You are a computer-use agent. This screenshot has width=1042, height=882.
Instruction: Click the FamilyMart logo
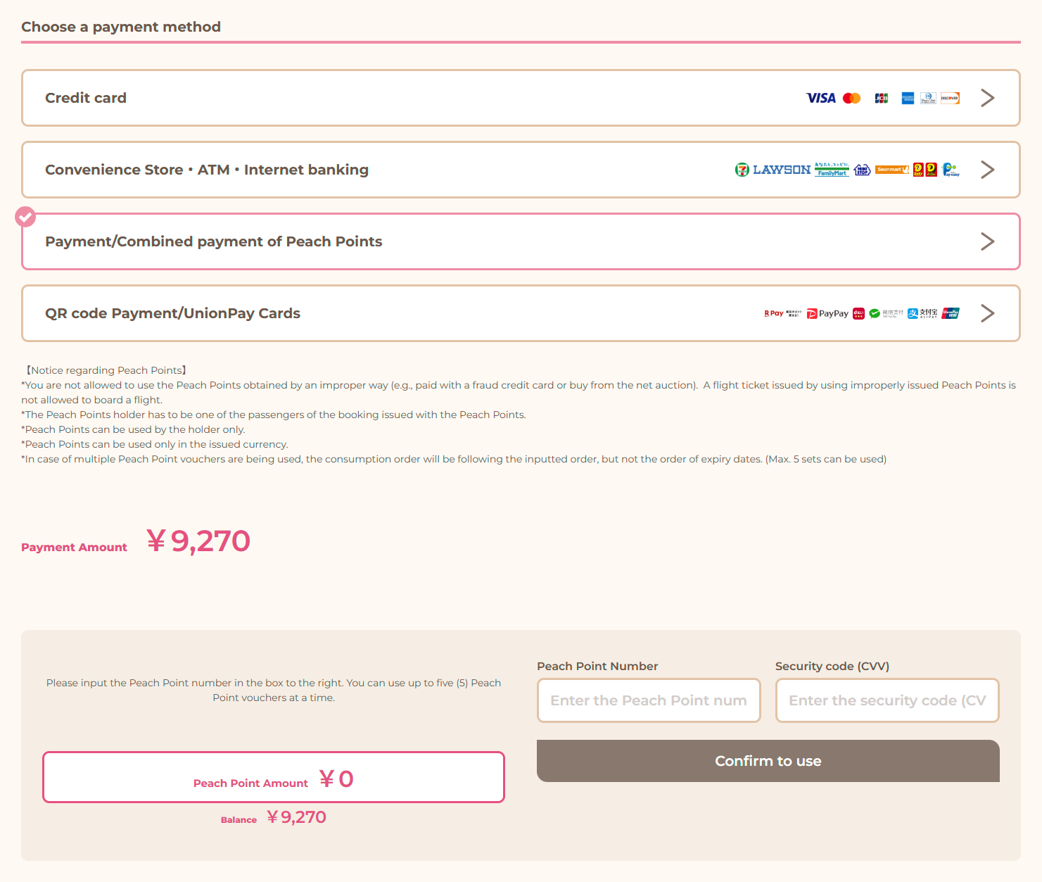tap(832, 170)
